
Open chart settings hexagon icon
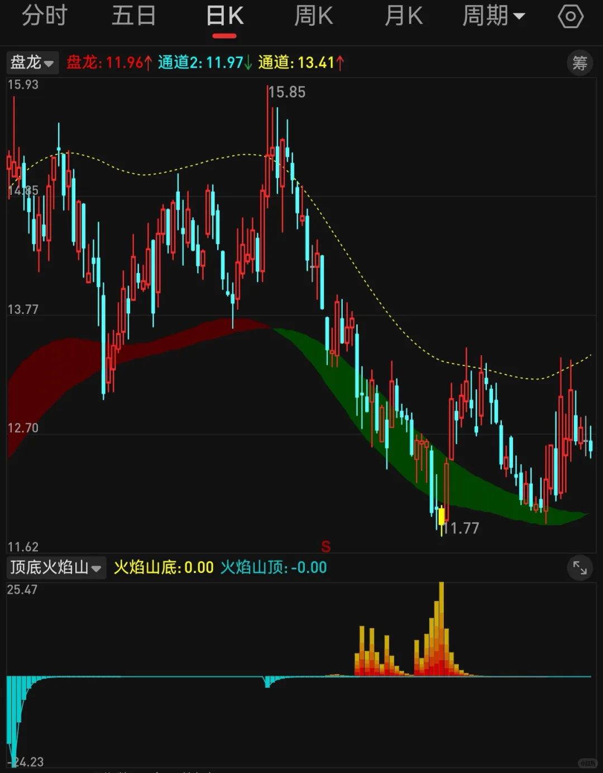click(571, 16)
